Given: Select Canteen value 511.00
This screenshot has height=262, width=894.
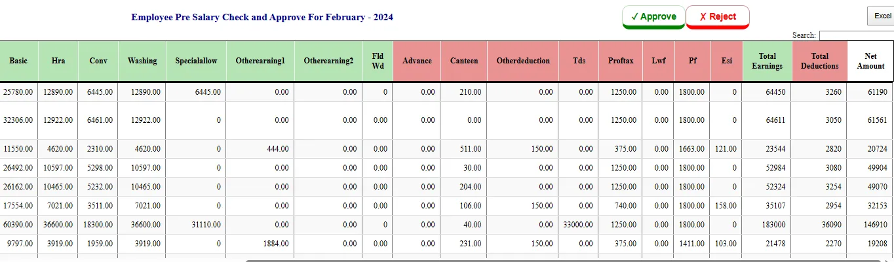Looking at the screenshot, I should coord(471,149).
